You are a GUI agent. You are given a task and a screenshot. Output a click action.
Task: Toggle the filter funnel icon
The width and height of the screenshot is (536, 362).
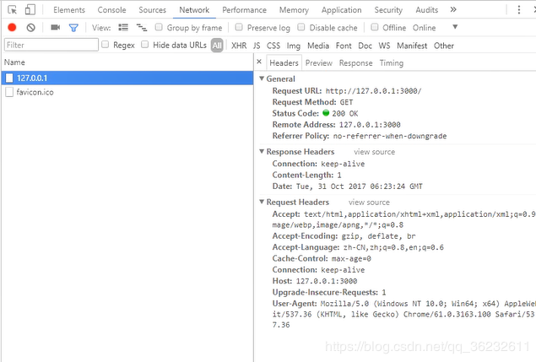pos(73,28)
